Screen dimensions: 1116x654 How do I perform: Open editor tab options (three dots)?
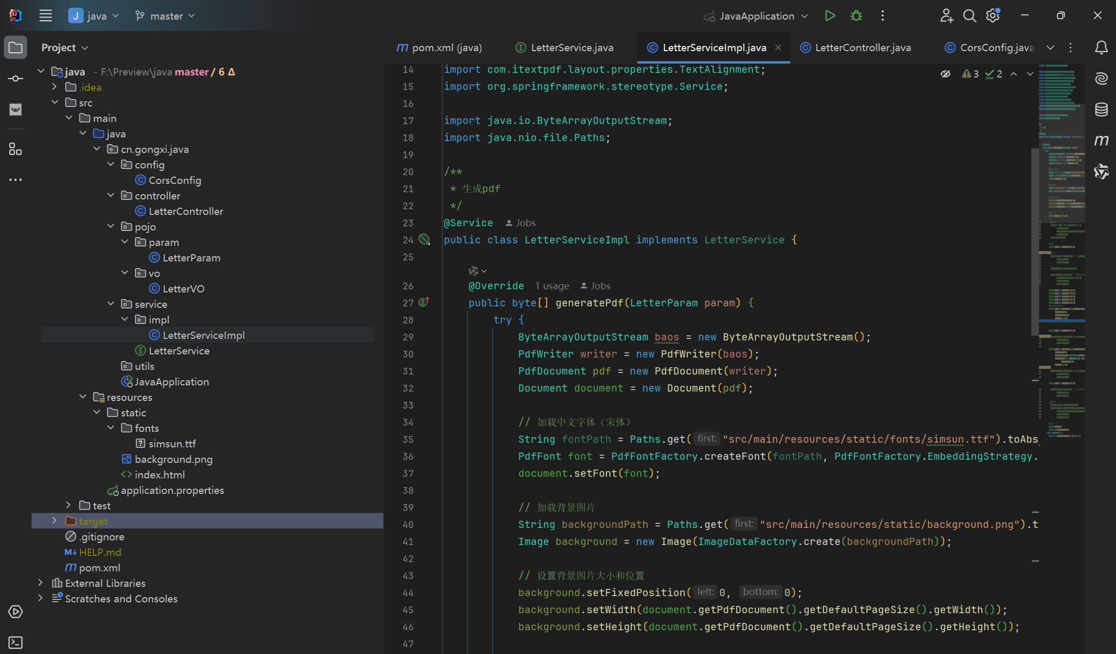1071,48
